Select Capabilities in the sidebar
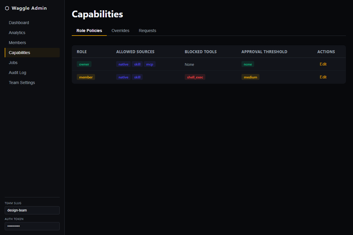The image size is (353, 235). pos(32,53)
